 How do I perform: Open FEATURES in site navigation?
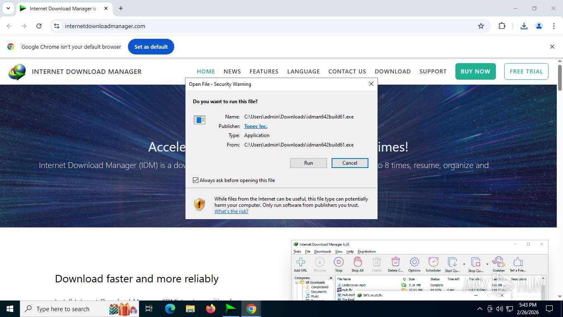264,71
